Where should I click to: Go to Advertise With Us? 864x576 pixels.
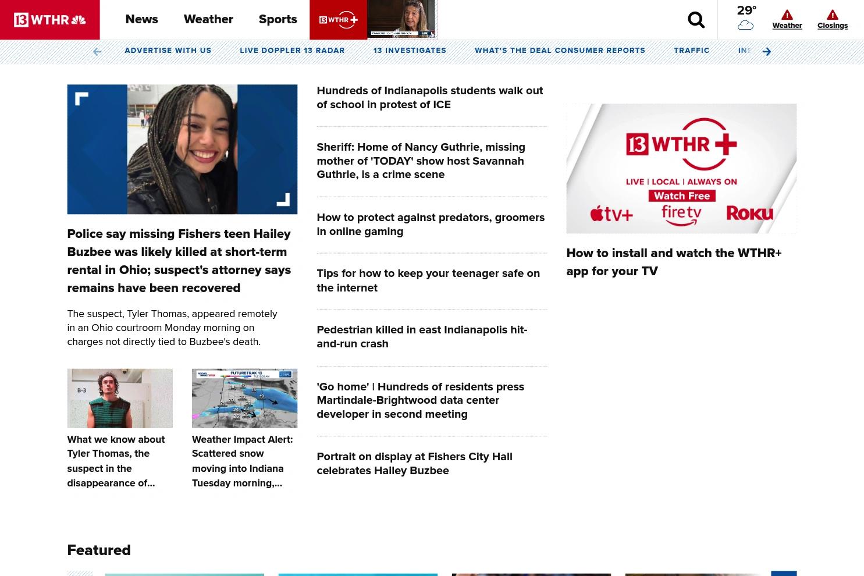click(168, 51)
